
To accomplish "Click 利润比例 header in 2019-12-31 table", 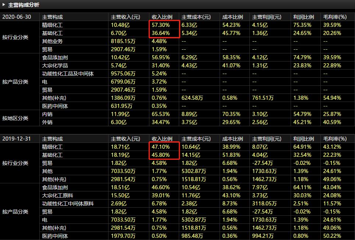I will [x=303, y=139].
